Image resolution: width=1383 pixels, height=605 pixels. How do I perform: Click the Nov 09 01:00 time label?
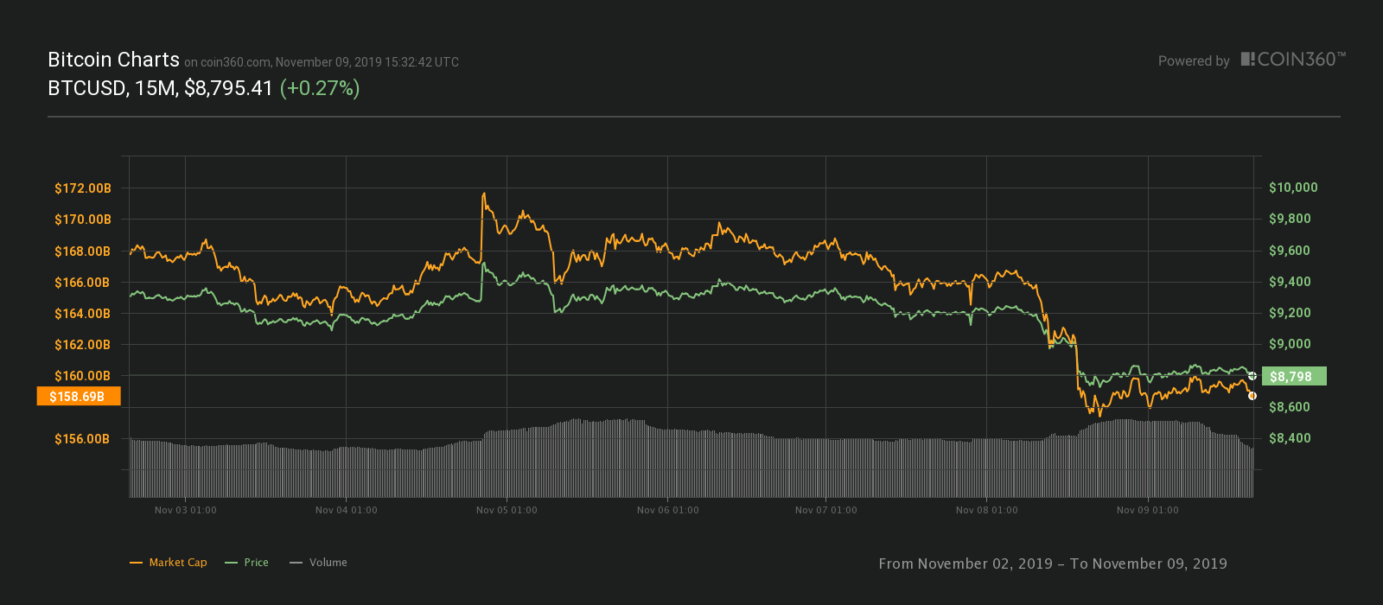[x=1148, y=510]
